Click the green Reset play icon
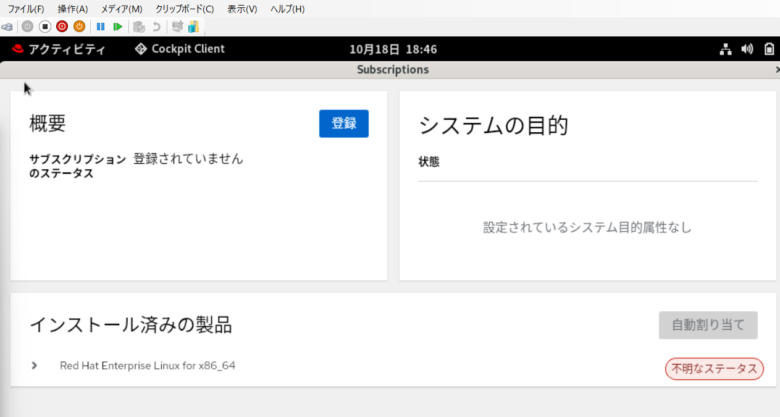 point(117,27)
